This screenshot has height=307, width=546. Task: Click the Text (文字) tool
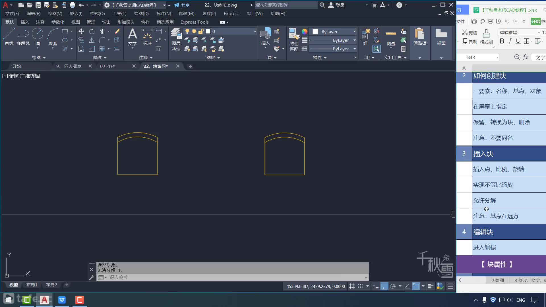tap(133, 37)
